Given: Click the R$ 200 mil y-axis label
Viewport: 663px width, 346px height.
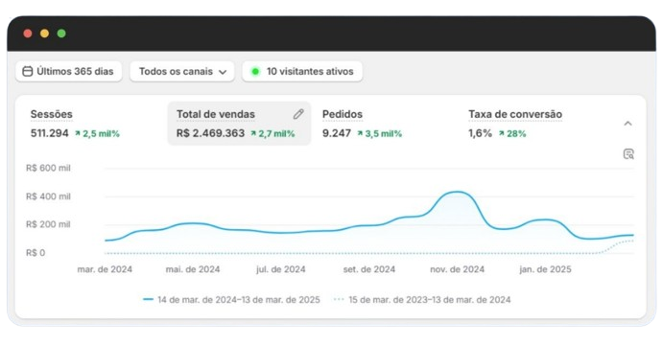Looking at the screenshot, I should [x=48, y=224].
